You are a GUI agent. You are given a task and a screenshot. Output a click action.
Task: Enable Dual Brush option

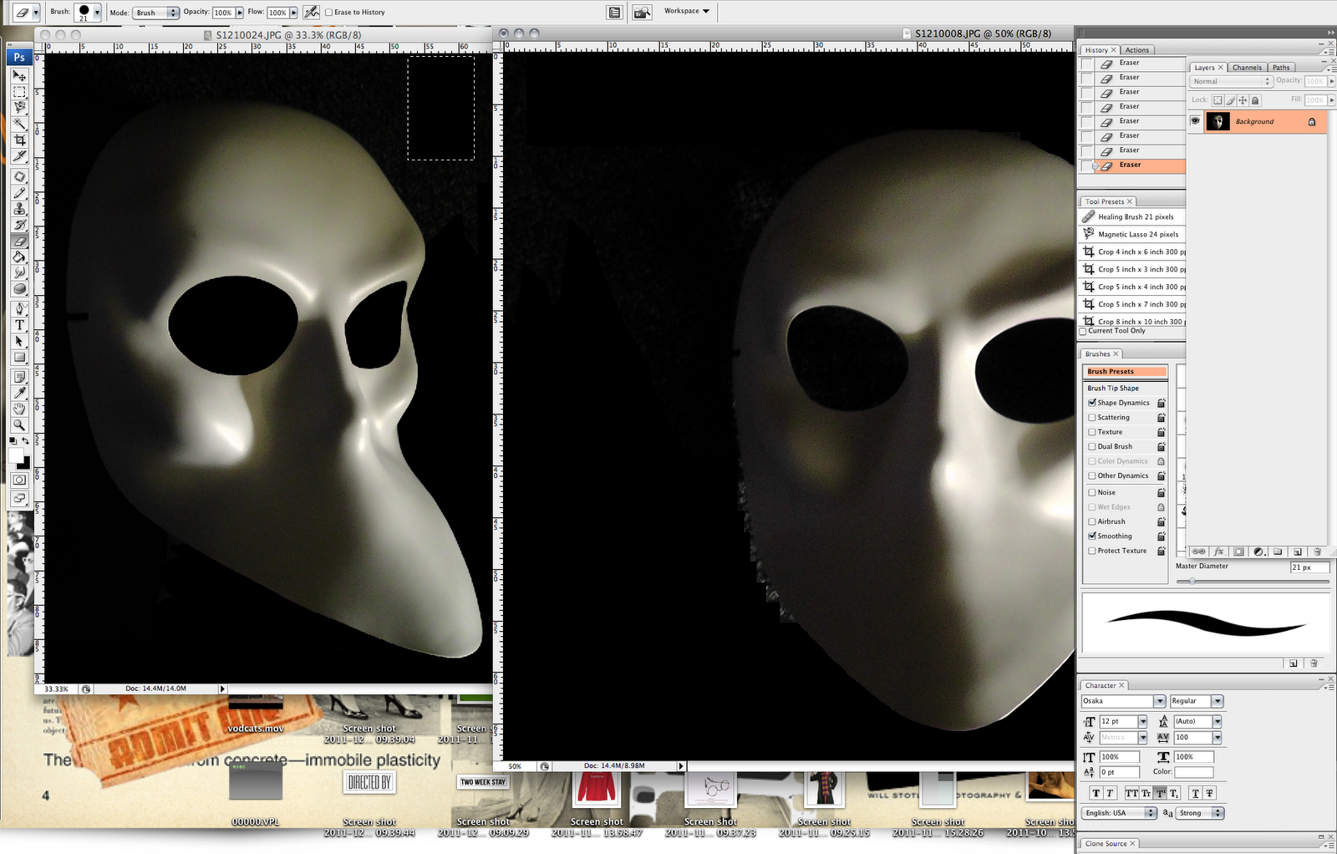(x=1092, y=446)
